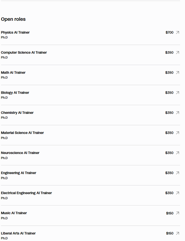Screen dimensions: 185x241
Task: Click the Electrical Engineering AI Trainer title
Action: click(26, 193)
